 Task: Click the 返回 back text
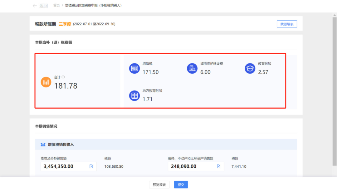(43, 6)
